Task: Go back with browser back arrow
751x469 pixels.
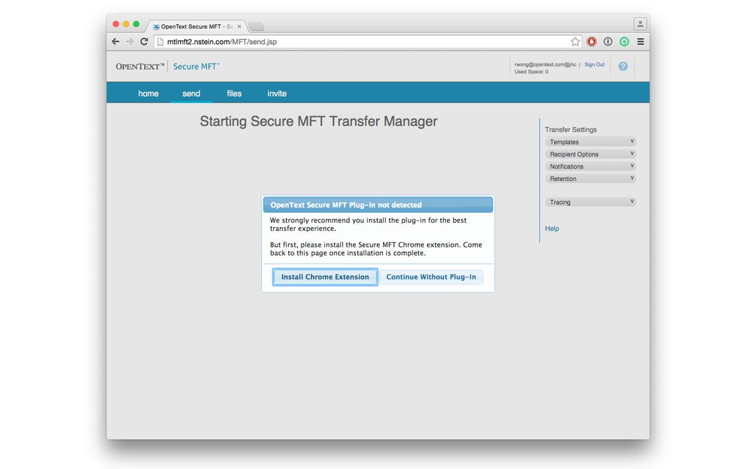Action: [x=116, y=42]
